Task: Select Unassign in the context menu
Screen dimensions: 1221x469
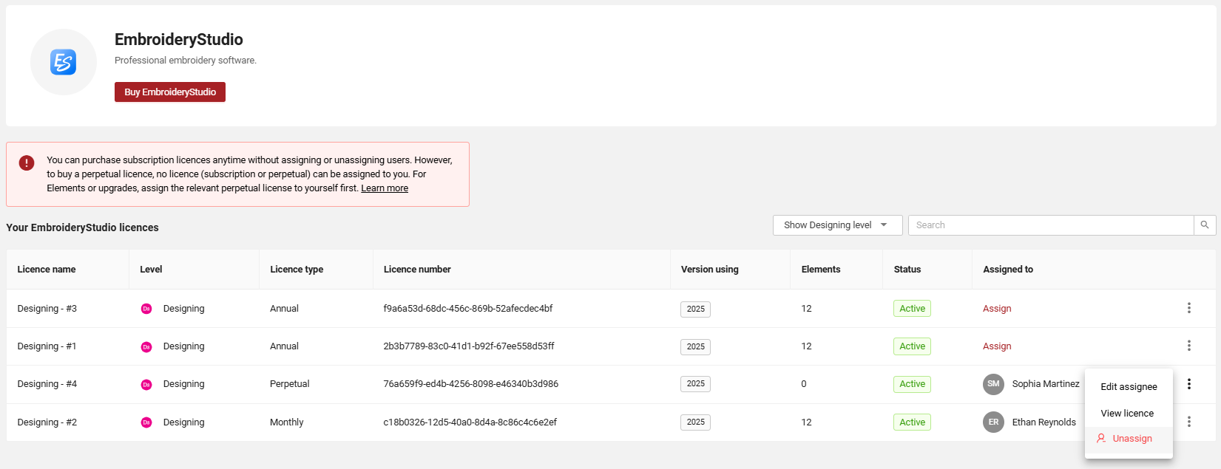Action: click(x=1129, y=439)
